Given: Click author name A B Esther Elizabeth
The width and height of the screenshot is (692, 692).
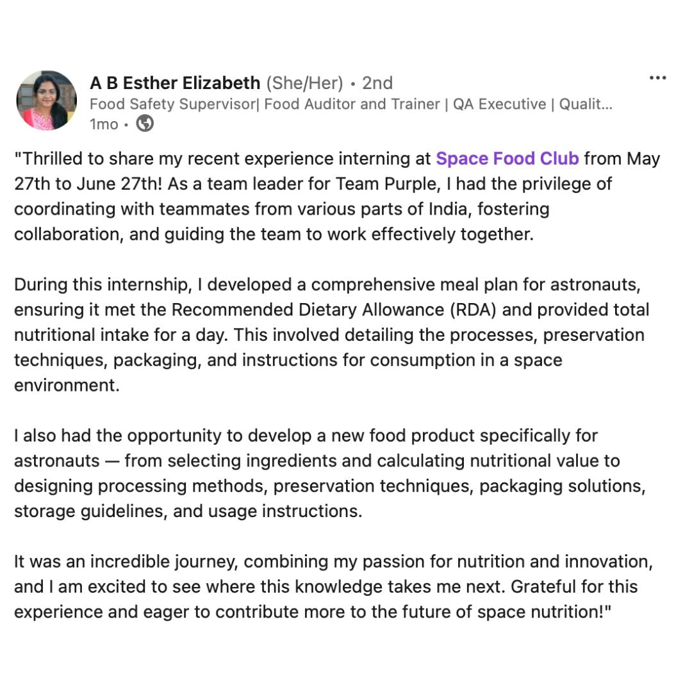Looking at the screenshot, I should click(x=175, y=83).
